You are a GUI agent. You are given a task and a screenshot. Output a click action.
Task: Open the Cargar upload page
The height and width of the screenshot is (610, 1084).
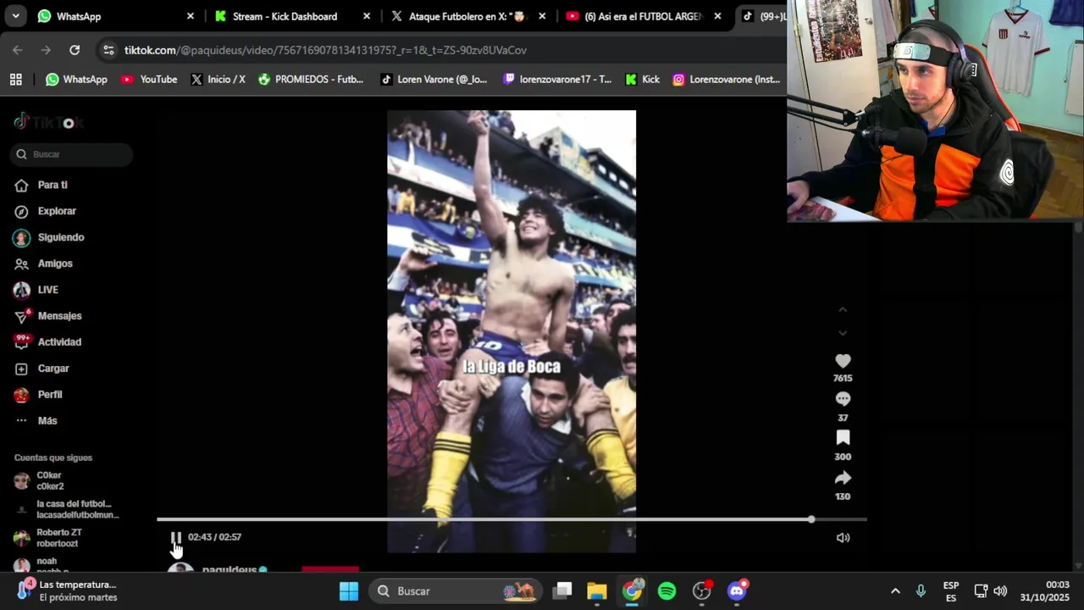(x=53, y=369)
